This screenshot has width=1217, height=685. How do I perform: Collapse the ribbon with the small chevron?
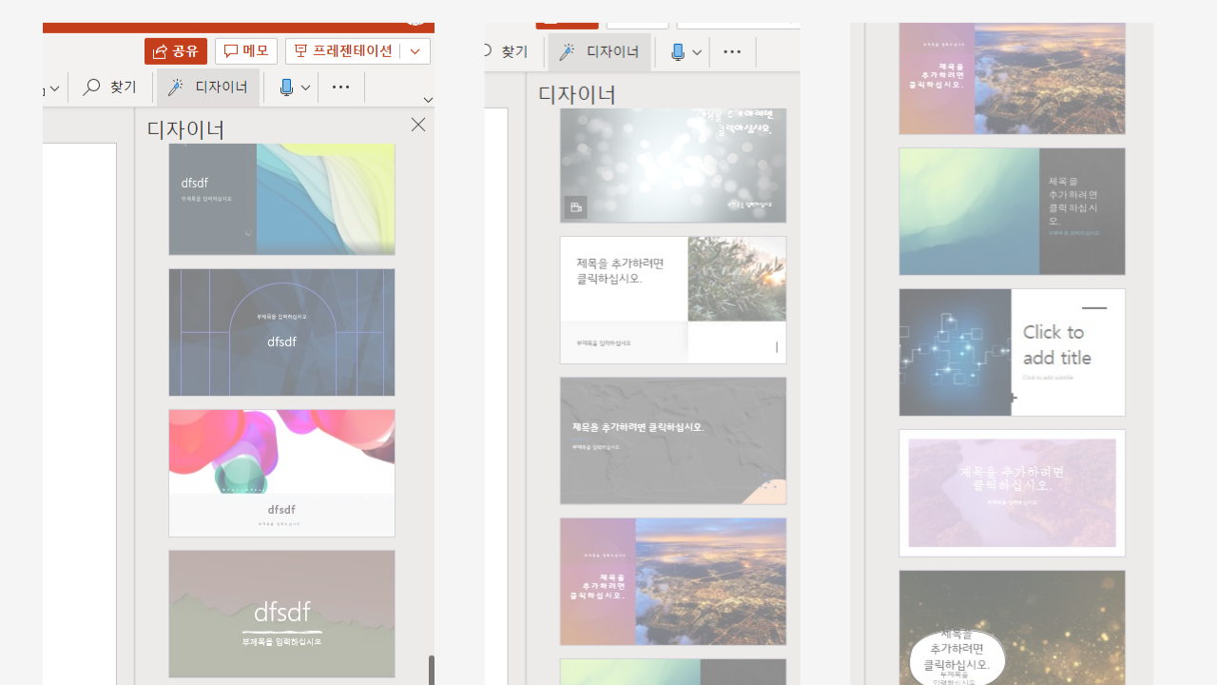coord(428,100)
